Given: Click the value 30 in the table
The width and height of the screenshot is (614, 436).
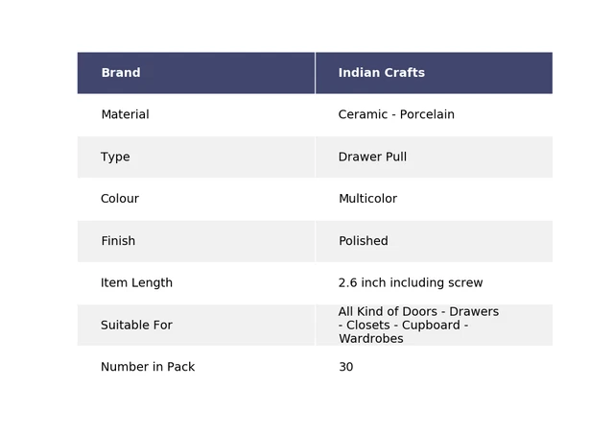Looking at the screenshot, I should (x=345, y=367).
